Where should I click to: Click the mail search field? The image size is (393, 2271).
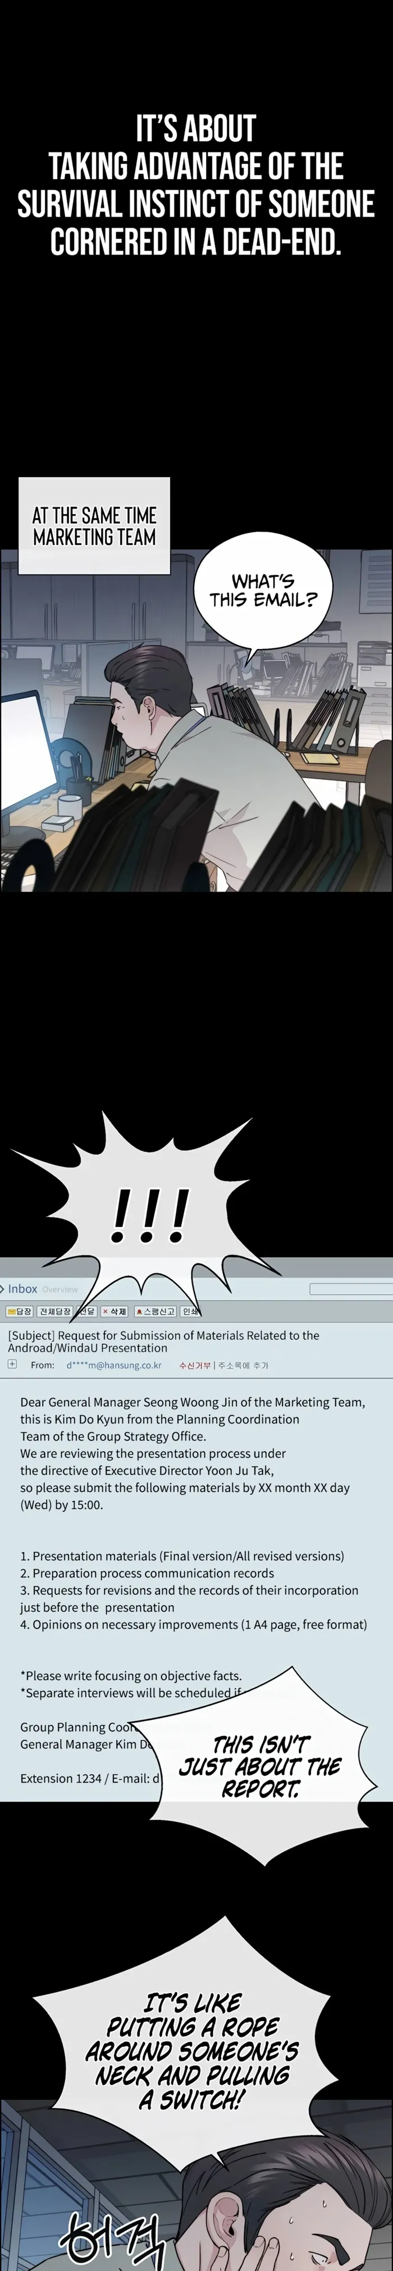[351, 1289]
